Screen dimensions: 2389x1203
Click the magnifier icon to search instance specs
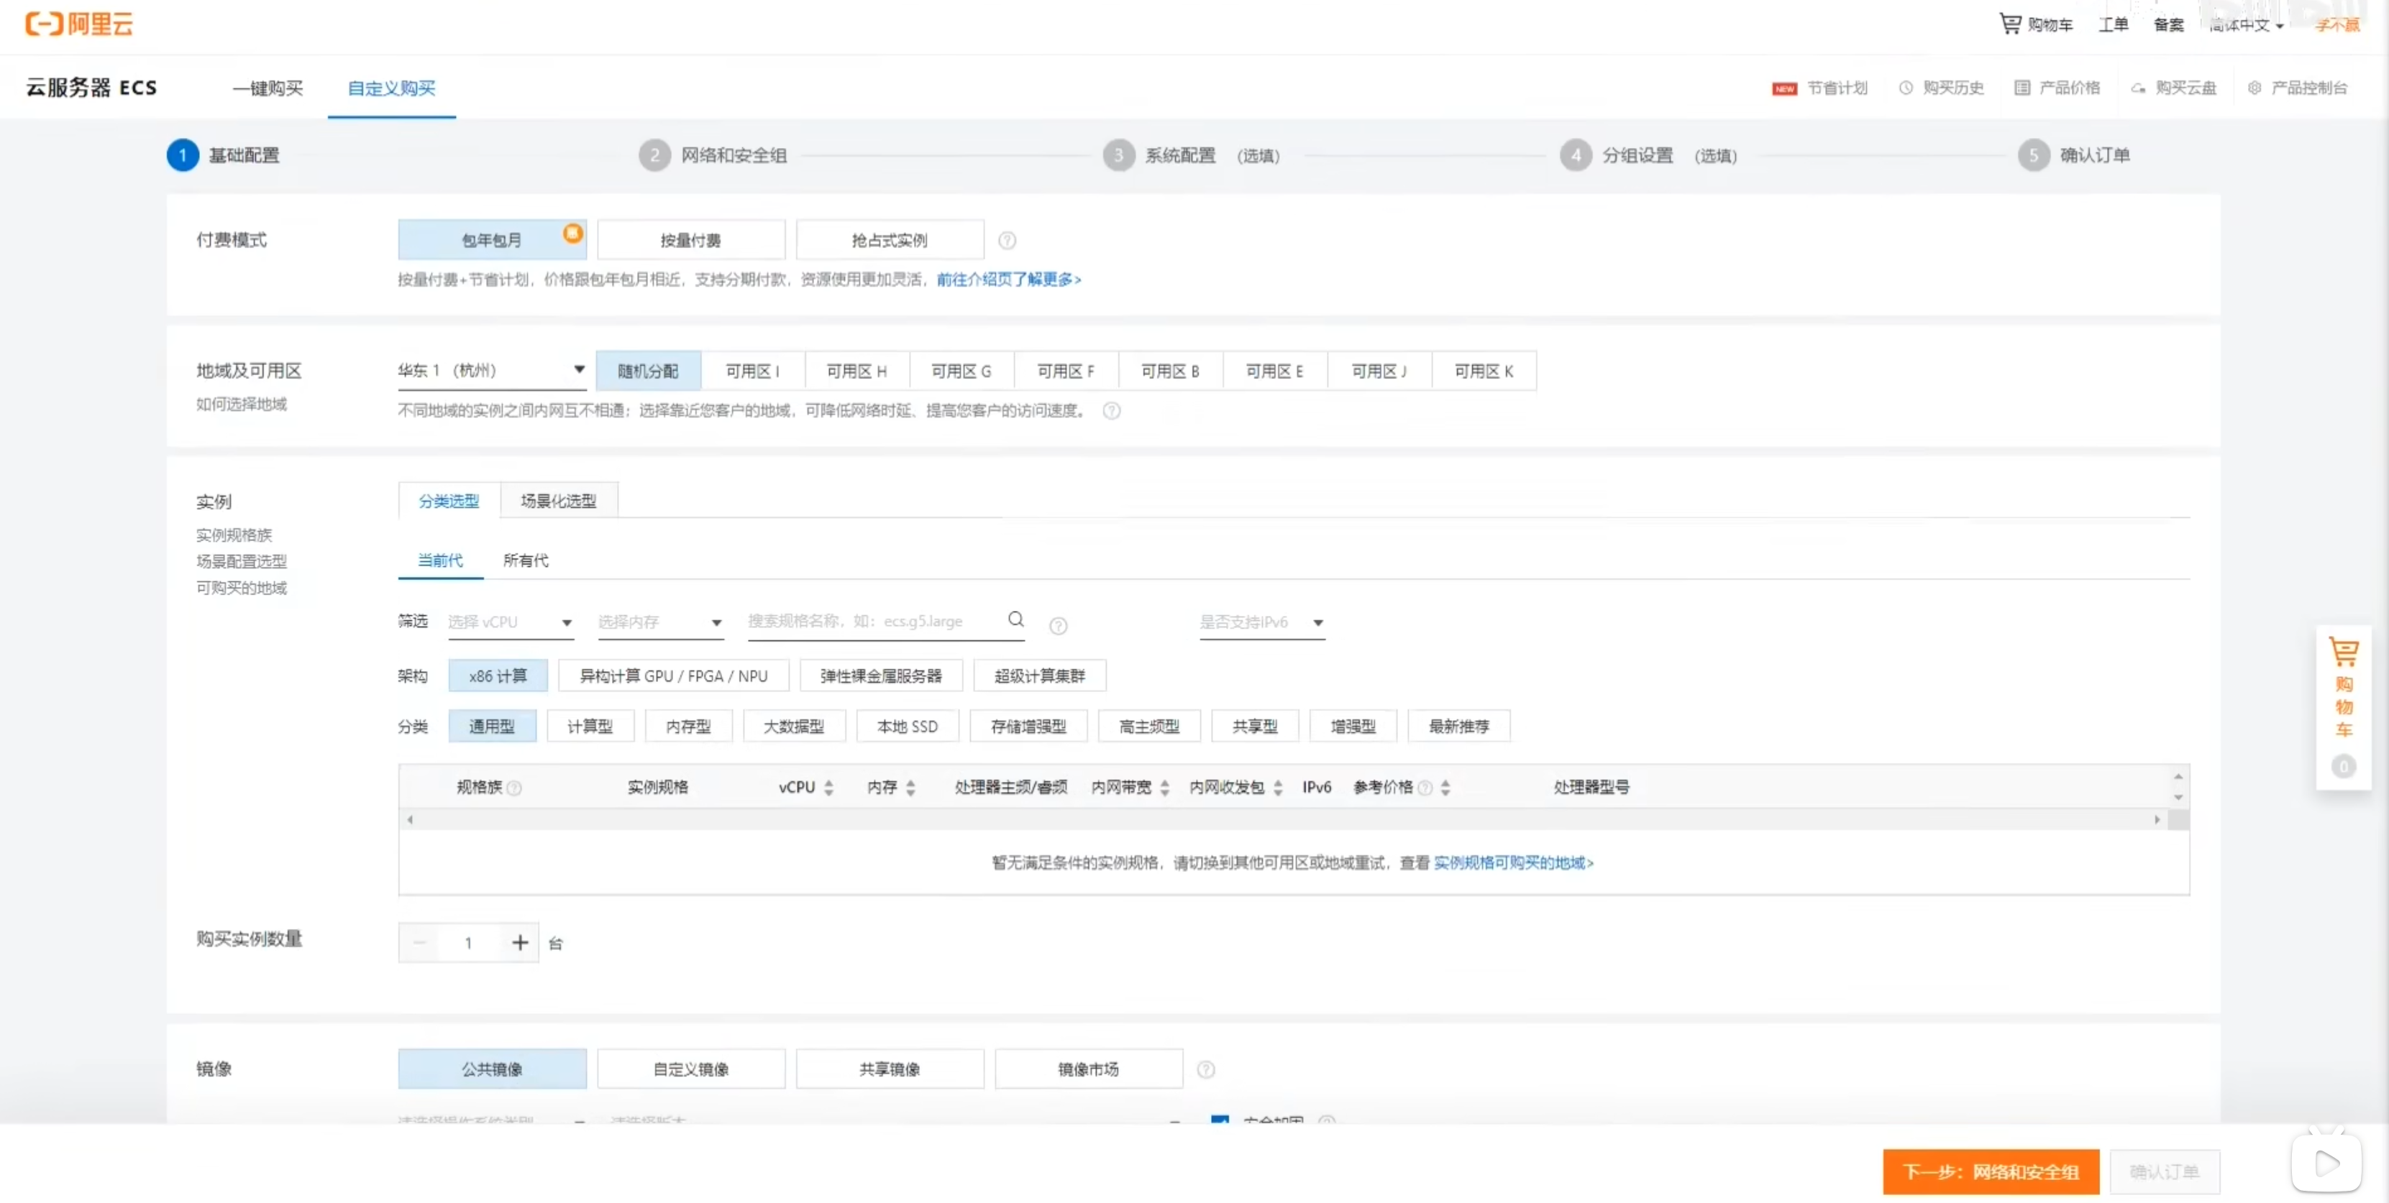pyautogui.click(x=1015, y=619)
